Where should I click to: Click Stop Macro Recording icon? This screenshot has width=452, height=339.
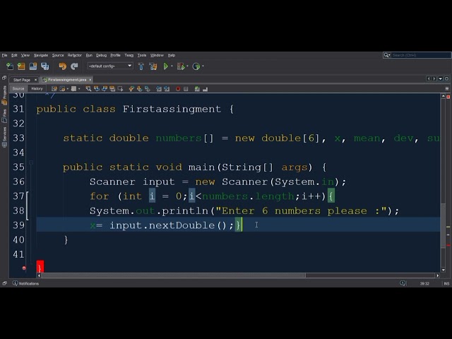186,89
